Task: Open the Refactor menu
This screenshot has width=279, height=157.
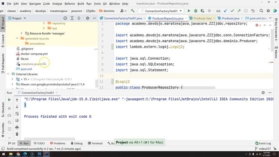Action: tap(70, 3)
